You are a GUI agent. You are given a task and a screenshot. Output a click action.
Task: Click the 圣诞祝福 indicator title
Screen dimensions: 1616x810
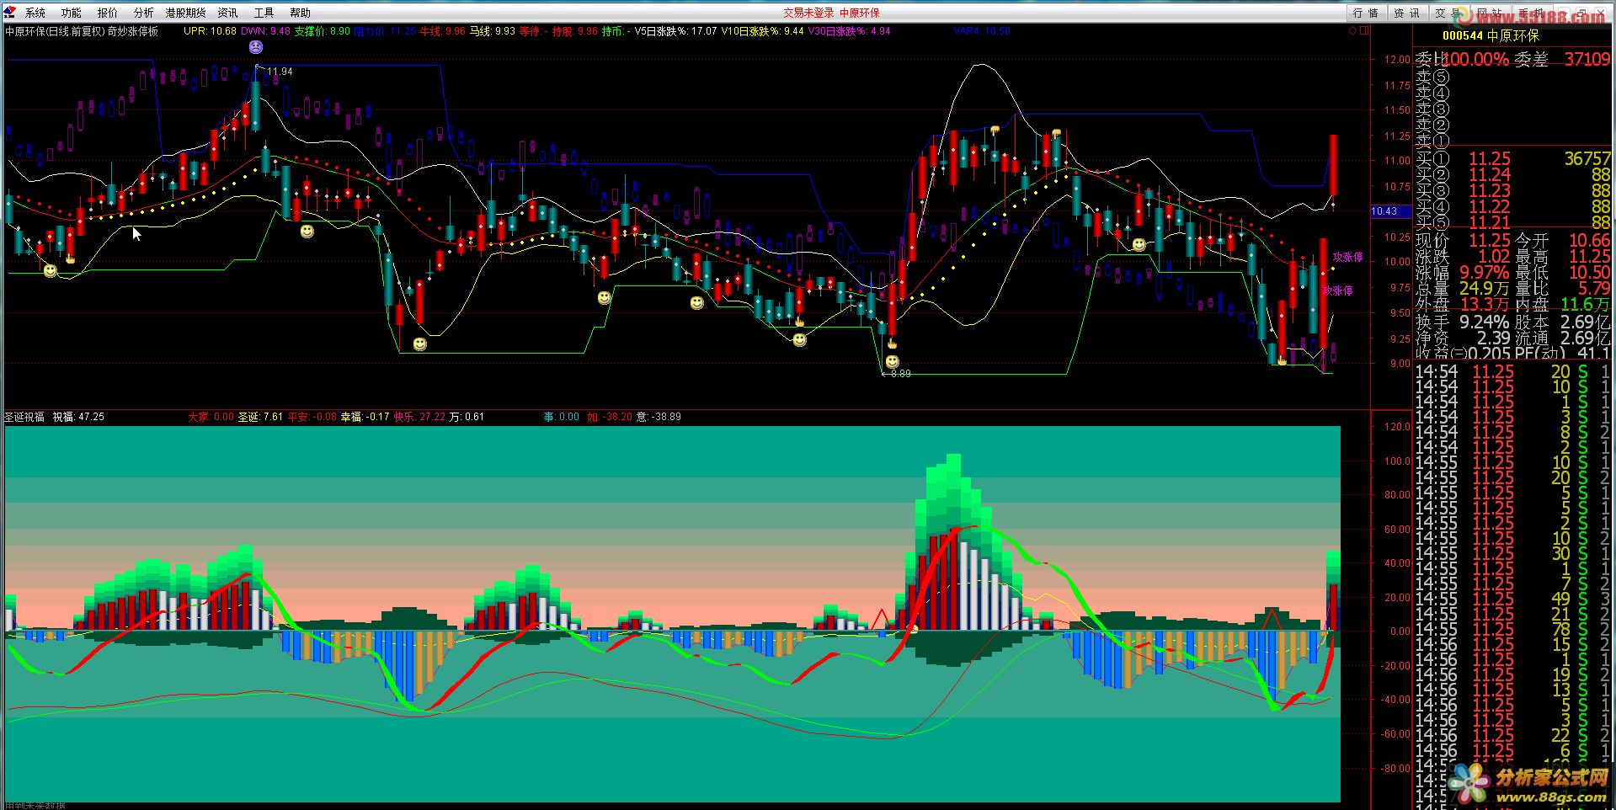click(x=24, y=417)
